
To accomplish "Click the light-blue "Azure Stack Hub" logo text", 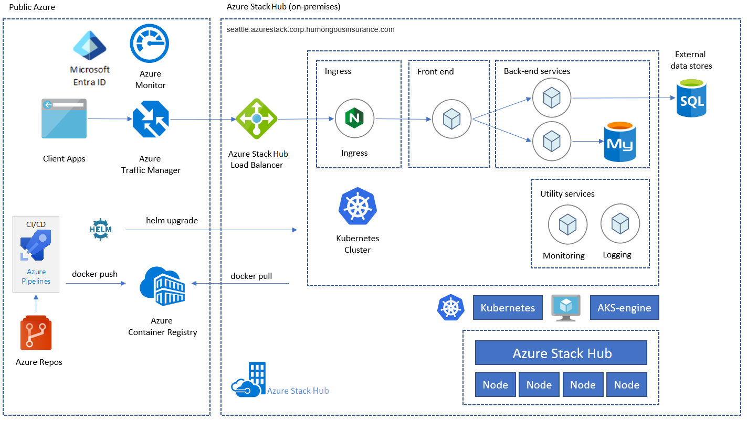I will point(298,391).
